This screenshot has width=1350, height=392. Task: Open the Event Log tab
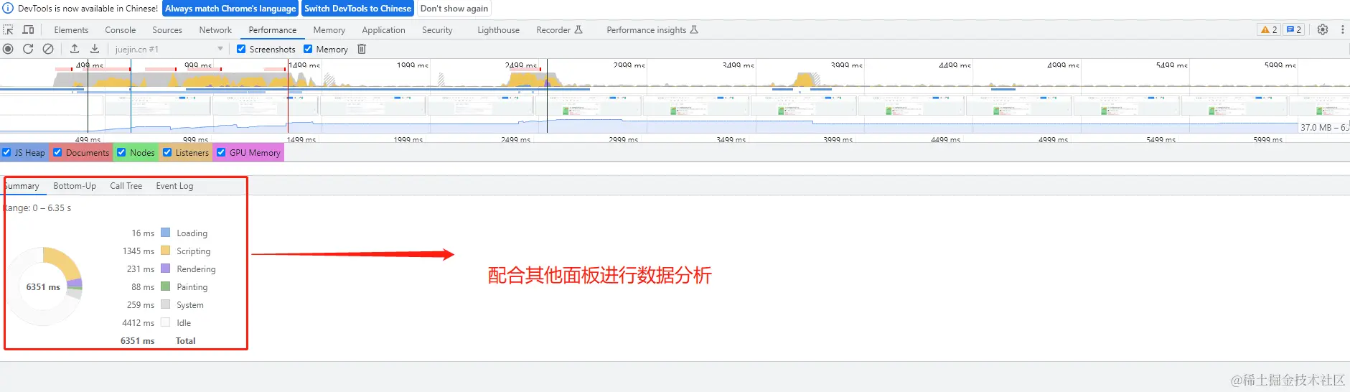(174, 186)
